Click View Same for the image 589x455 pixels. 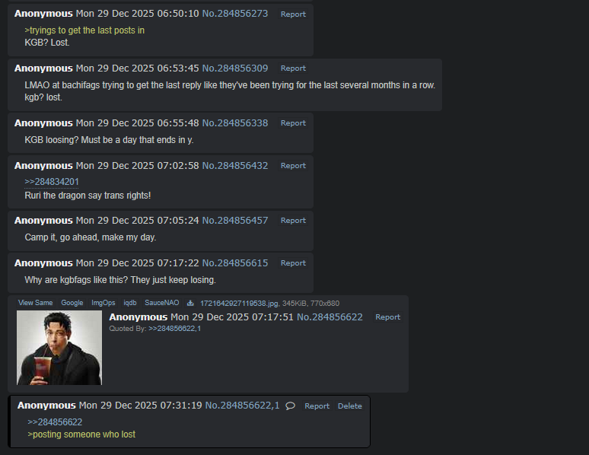point(35,303)
